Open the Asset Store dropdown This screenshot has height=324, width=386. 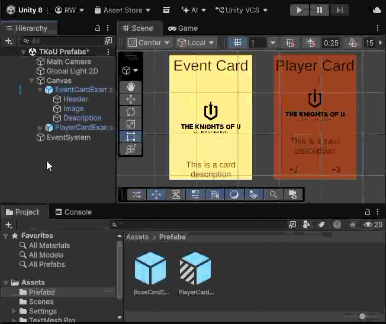[x=123, y=10]
